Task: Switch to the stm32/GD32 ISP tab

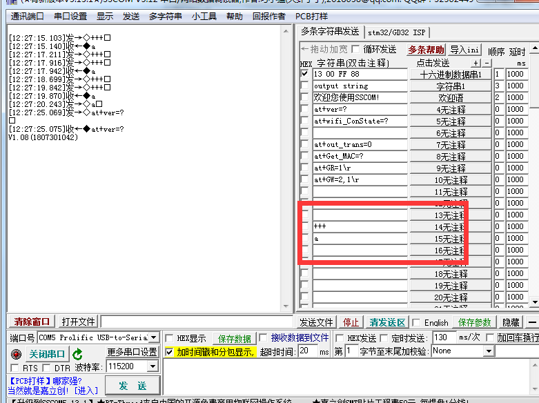Action: pyautogui.click(x=396, y=32)
